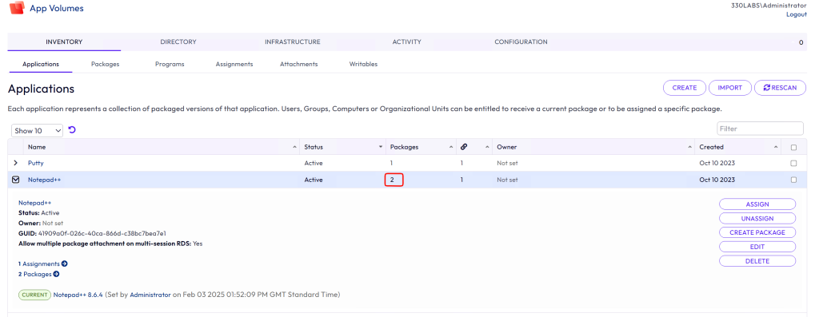Image resolution: width=819 pixels, height=317 pixels.
Task: Click the CREATE PACKAGE button
Action: [757, 232]
